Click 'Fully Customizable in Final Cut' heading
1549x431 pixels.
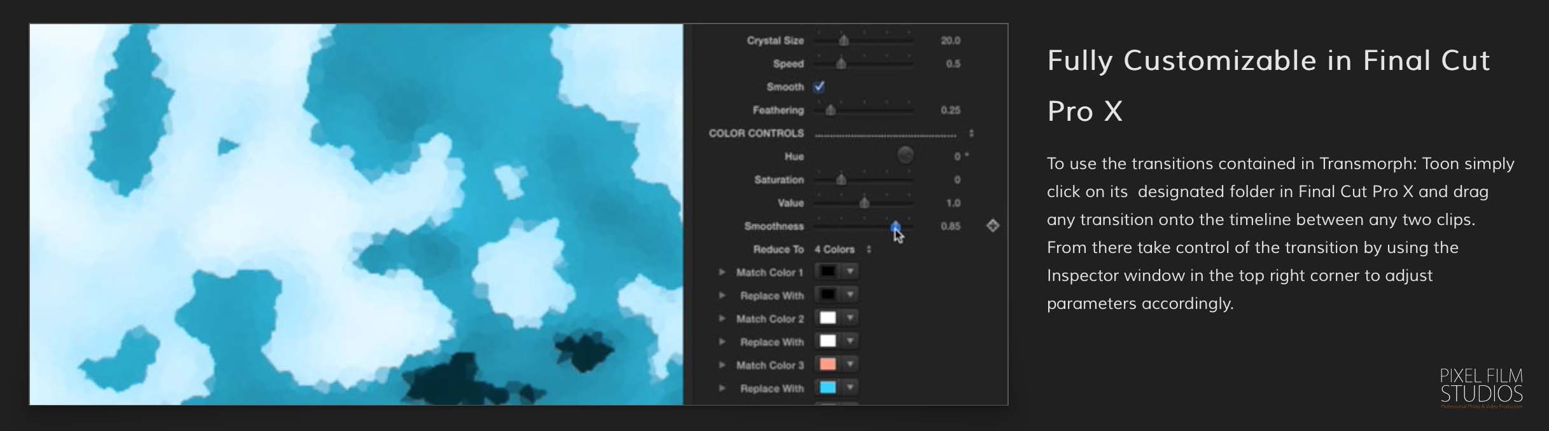[x=1268, y=61]
